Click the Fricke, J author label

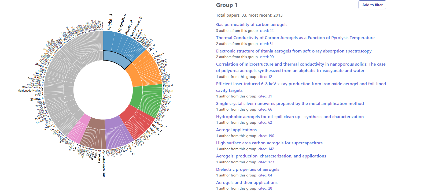[110, 22]
